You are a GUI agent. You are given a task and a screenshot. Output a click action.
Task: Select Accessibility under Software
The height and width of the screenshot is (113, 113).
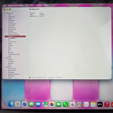pyautogui.click(x=12, y=69)
